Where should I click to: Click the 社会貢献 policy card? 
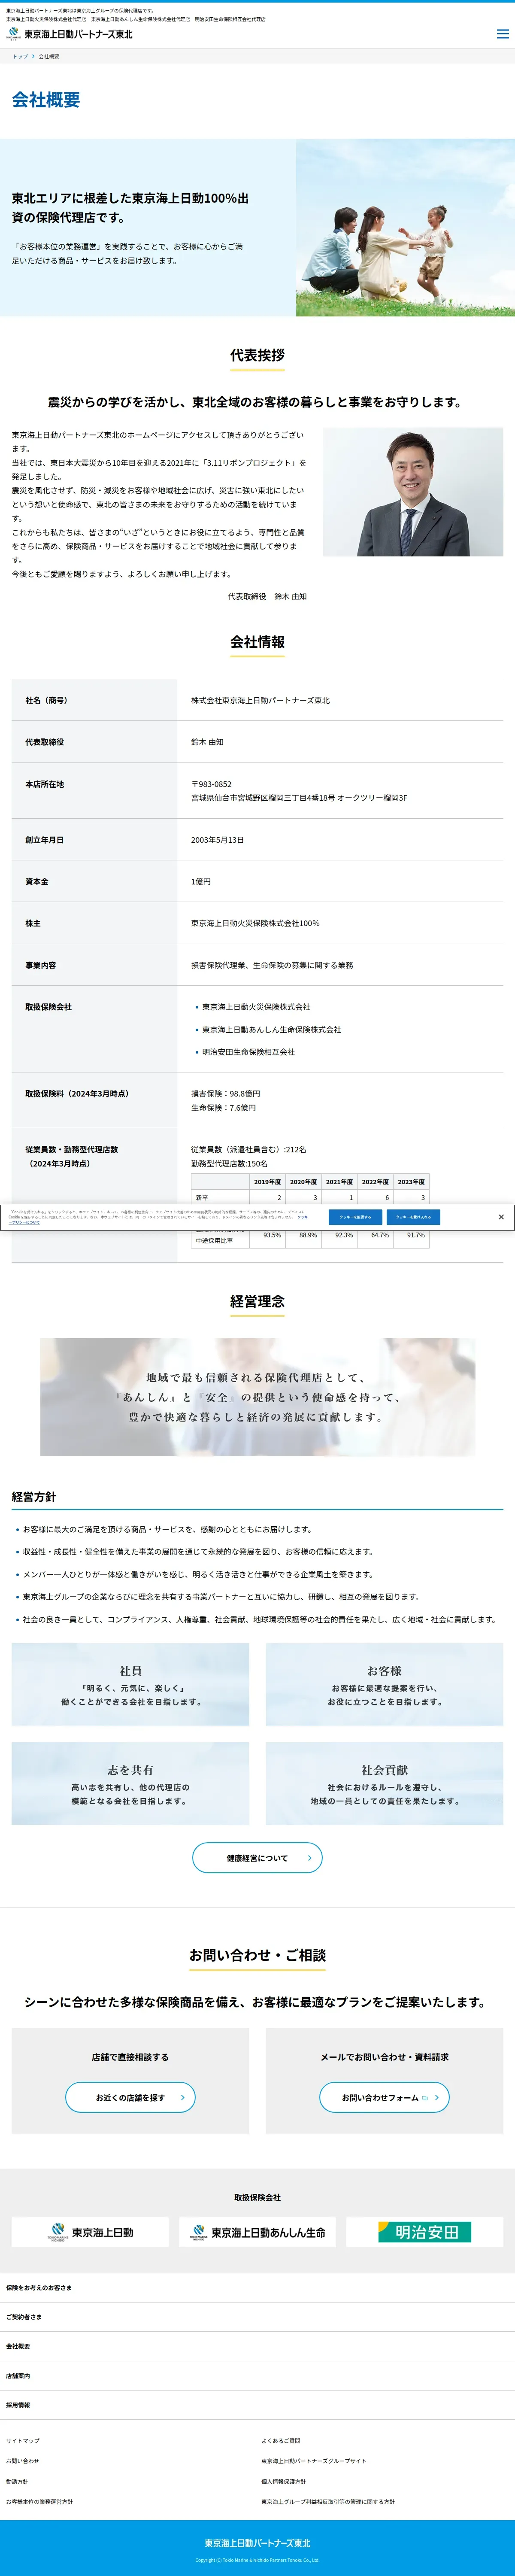pyautogui.click(x=384, y=1784)
